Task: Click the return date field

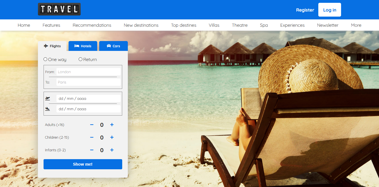Action: 88,109
